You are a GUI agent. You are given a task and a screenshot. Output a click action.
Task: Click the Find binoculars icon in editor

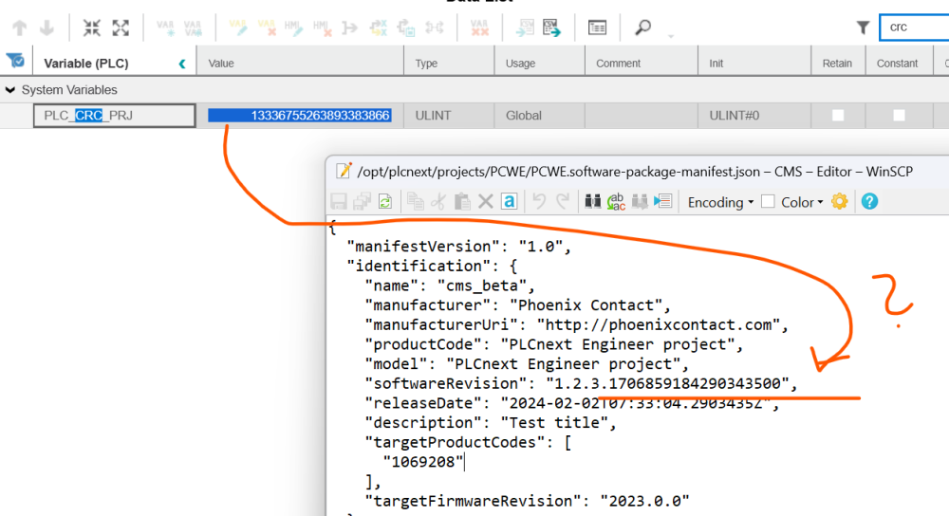[x=592, y=201]
